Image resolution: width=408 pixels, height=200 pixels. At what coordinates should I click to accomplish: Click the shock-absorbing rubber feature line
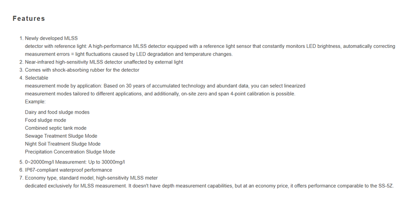pyautogui.click(x=82, y=70)
